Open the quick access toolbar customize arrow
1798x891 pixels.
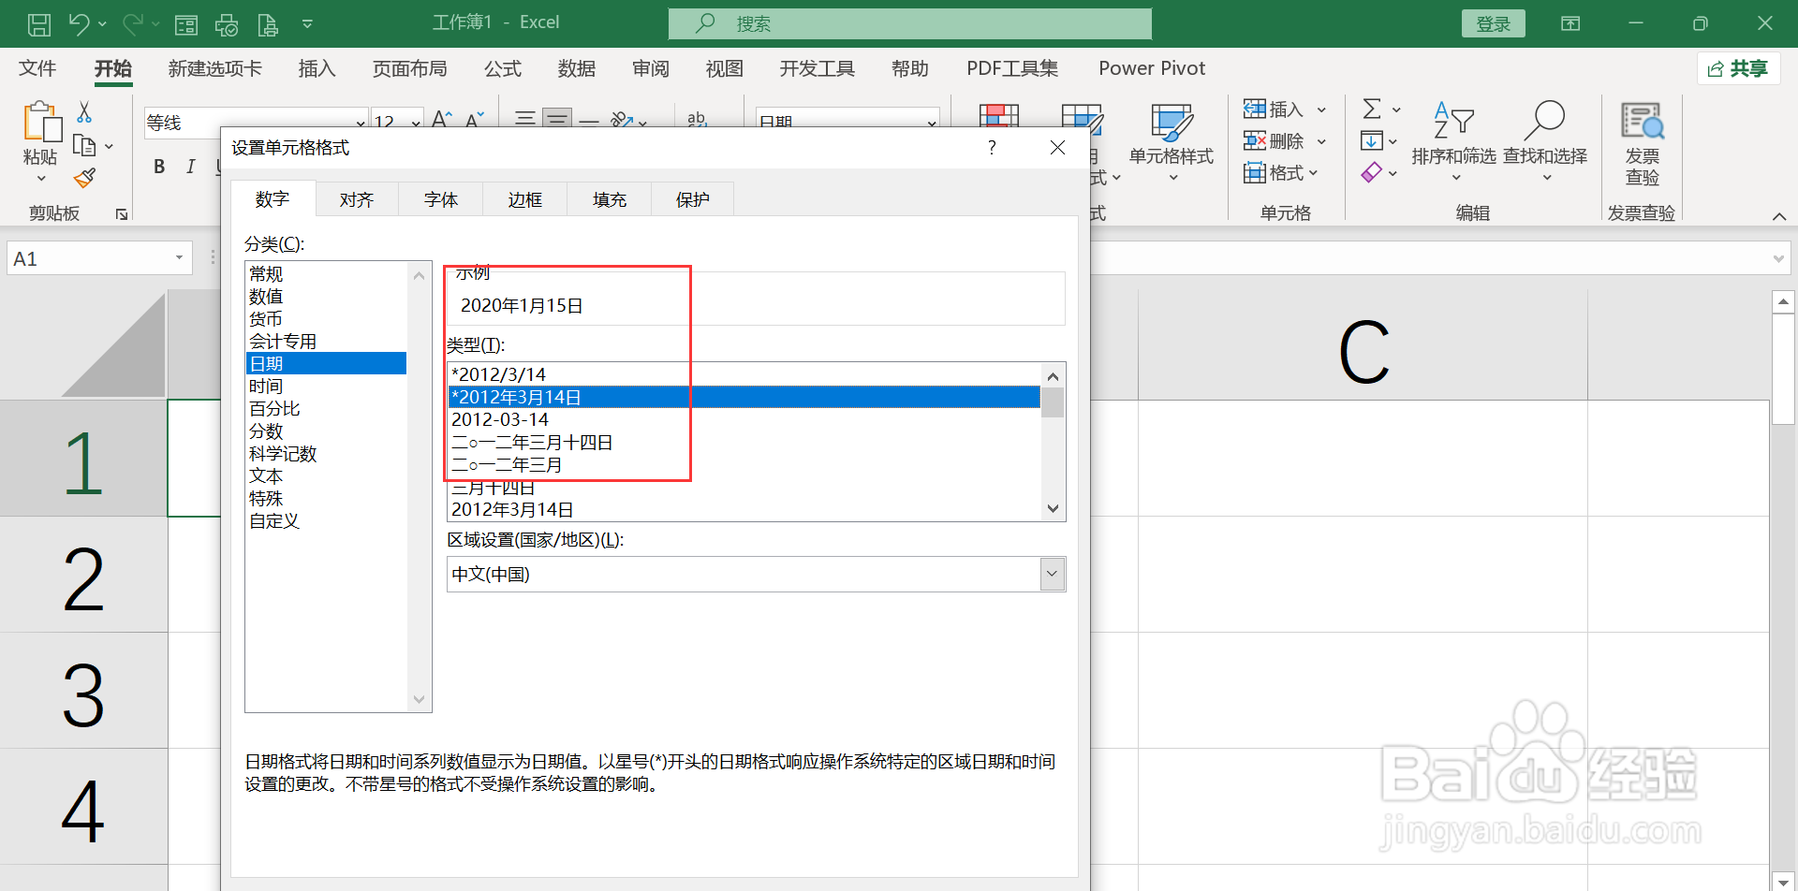click(x=307, y=24)
